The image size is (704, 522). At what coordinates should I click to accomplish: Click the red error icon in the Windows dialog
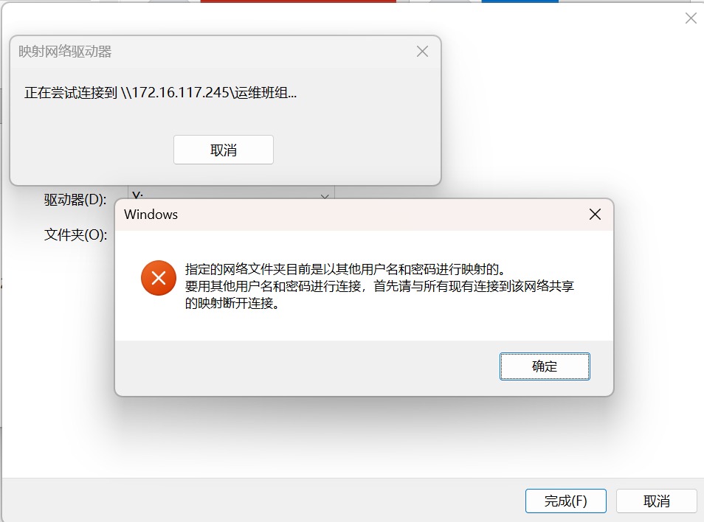click(159, 278)
